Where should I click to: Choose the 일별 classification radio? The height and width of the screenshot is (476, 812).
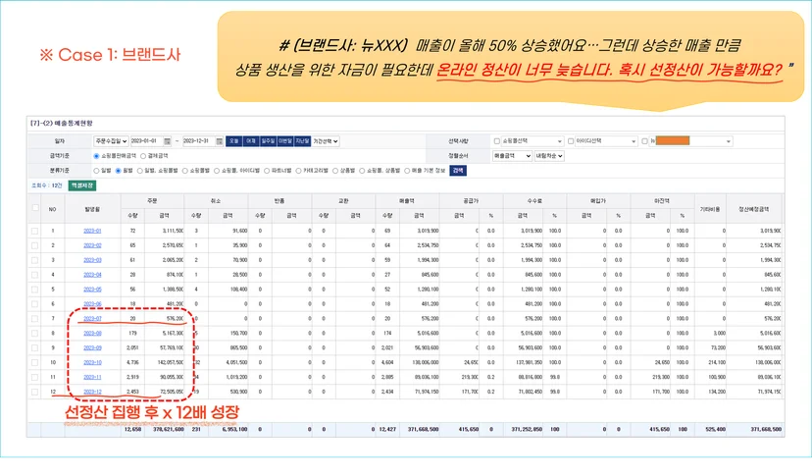pyautogui.click(x=96, y=171)
